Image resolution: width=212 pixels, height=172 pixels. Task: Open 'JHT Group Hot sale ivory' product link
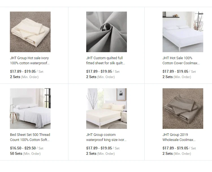[30, 60]
